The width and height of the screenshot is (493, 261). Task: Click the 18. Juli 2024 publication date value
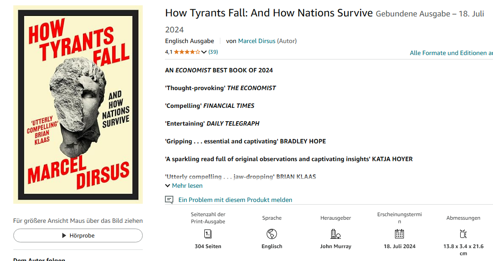click(399, 246)
